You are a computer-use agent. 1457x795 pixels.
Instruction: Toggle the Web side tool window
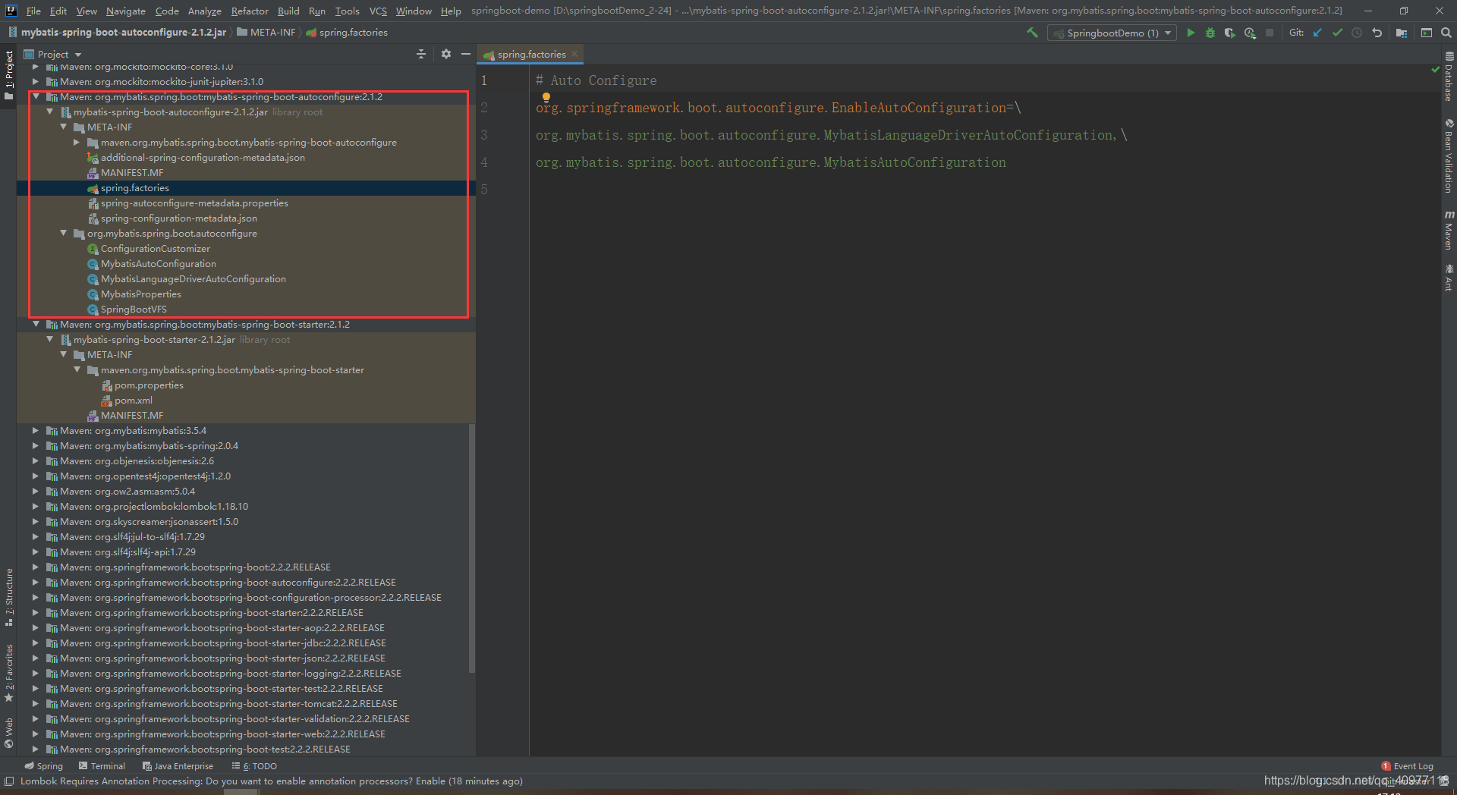tap(9, 733)
